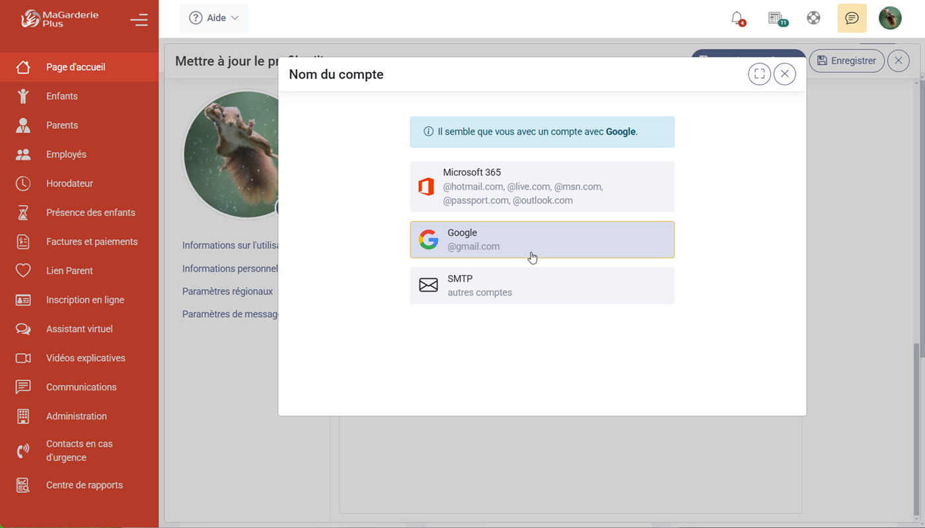Click the invoice icon beside Factures et paiements
The height and width of the screenshot is (528, 925).
point(23,241)
